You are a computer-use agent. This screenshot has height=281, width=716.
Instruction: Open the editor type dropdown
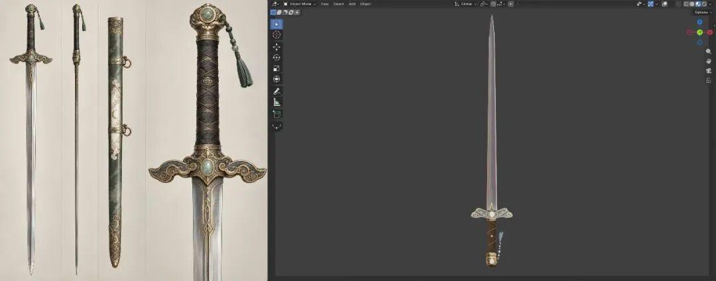pos(275,4)
